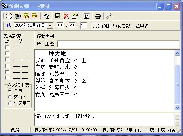Click the 该卦类别 label
This screenshot has height=136, width=183.
pos(45,36)
